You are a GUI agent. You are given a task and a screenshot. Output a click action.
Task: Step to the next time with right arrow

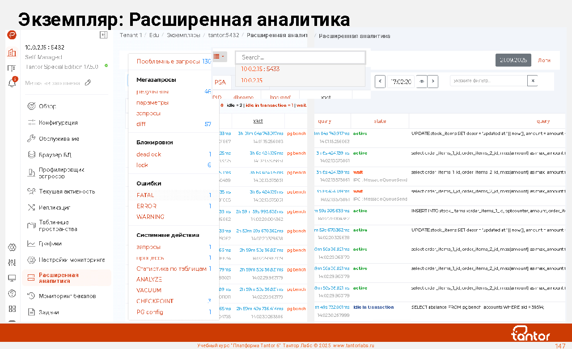coord(433,81)
